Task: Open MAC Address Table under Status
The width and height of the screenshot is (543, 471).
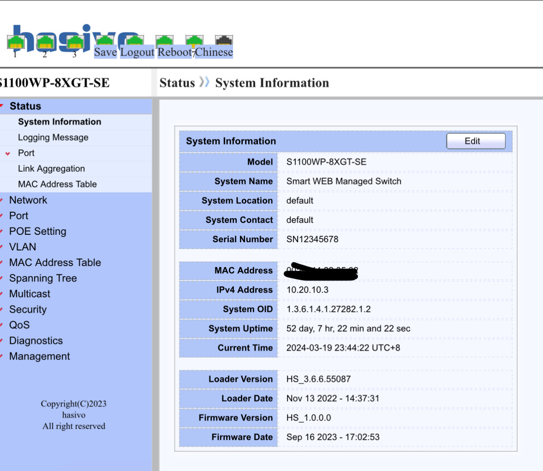Action: point(57,184)
